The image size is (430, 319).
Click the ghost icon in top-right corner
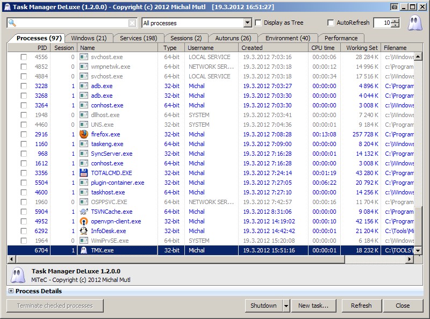click(414, 23)
